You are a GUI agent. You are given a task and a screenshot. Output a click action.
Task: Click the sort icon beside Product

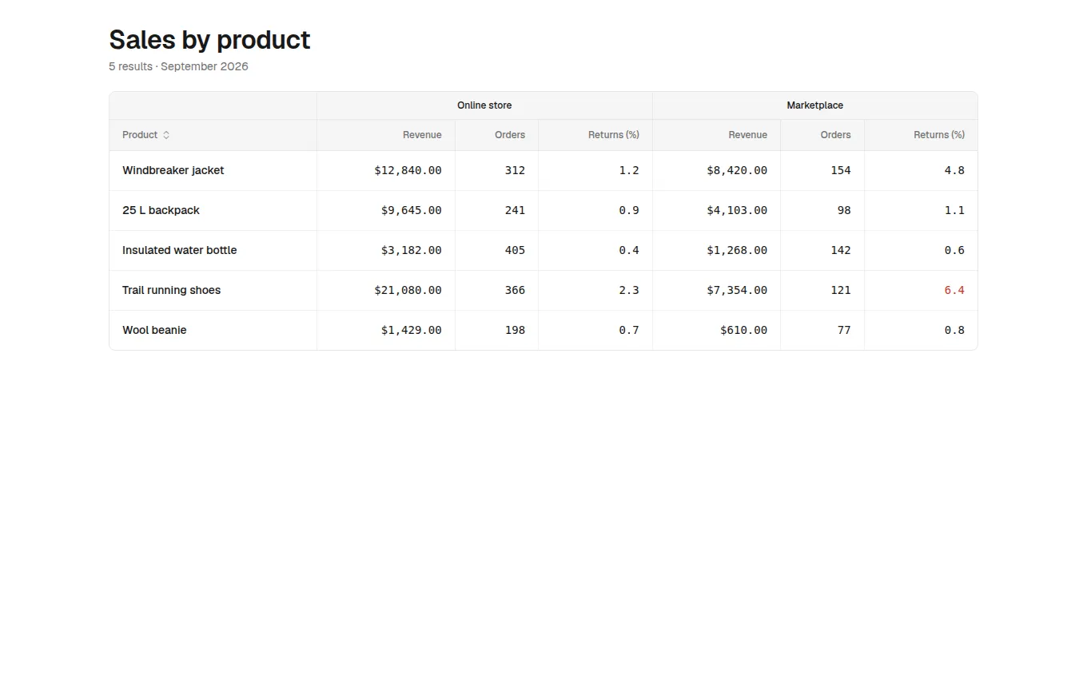click(166, 135)
